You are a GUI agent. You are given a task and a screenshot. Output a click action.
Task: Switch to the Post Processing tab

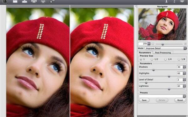pos(163,53)
